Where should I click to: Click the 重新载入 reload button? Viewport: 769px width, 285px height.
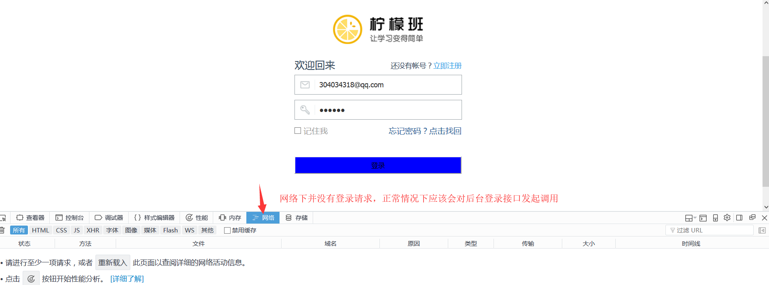click(x=113, y=262)
